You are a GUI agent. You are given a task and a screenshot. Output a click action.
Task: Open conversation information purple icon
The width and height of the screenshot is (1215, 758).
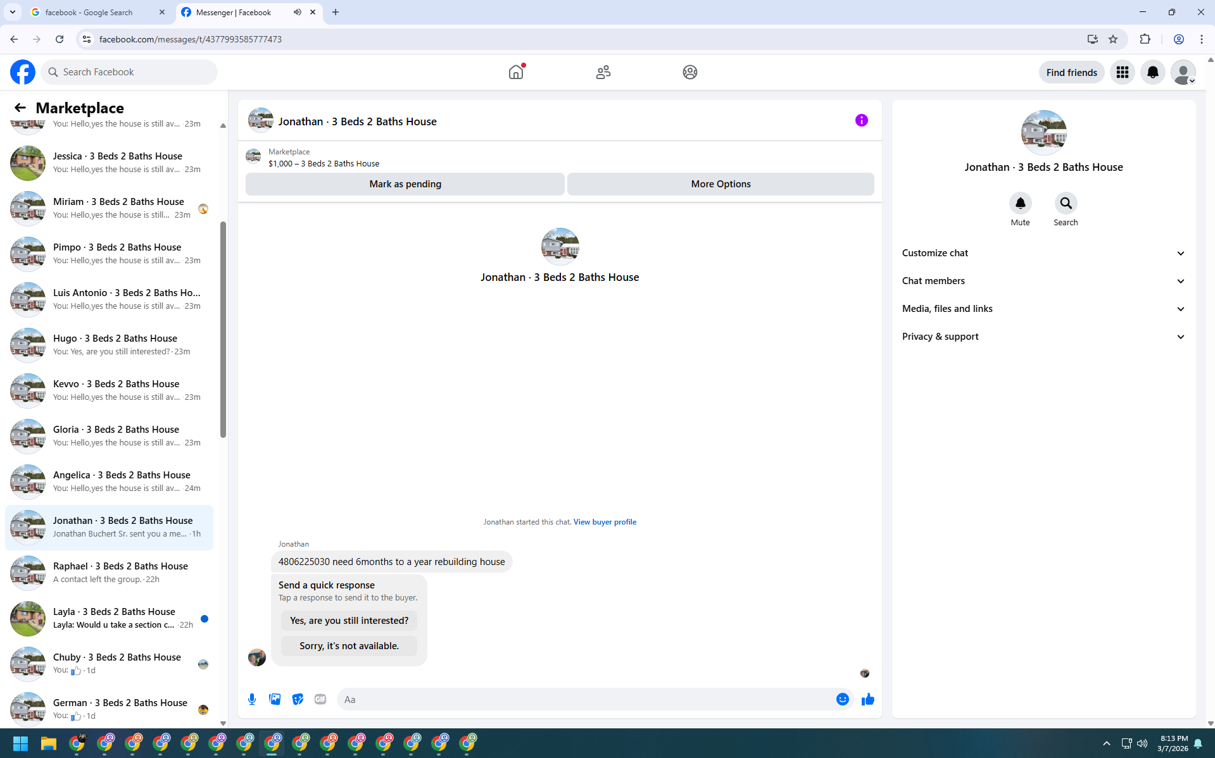pyautogui.click(x=861, y=120)
